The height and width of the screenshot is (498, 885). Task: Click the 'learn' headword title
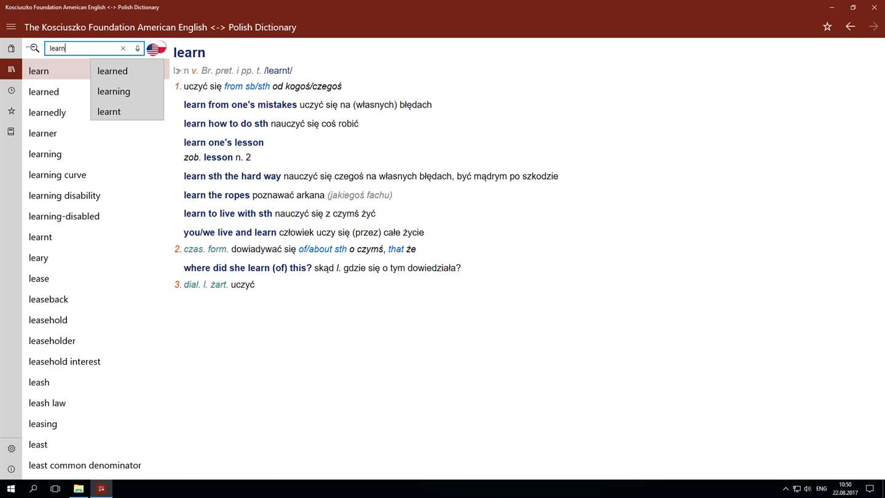click(x=189, y=52)
